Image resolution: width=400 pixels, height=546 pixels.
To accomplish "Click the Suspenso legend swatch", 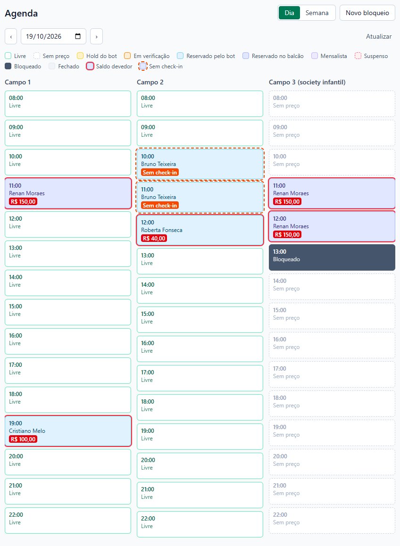I will point(358,56).
